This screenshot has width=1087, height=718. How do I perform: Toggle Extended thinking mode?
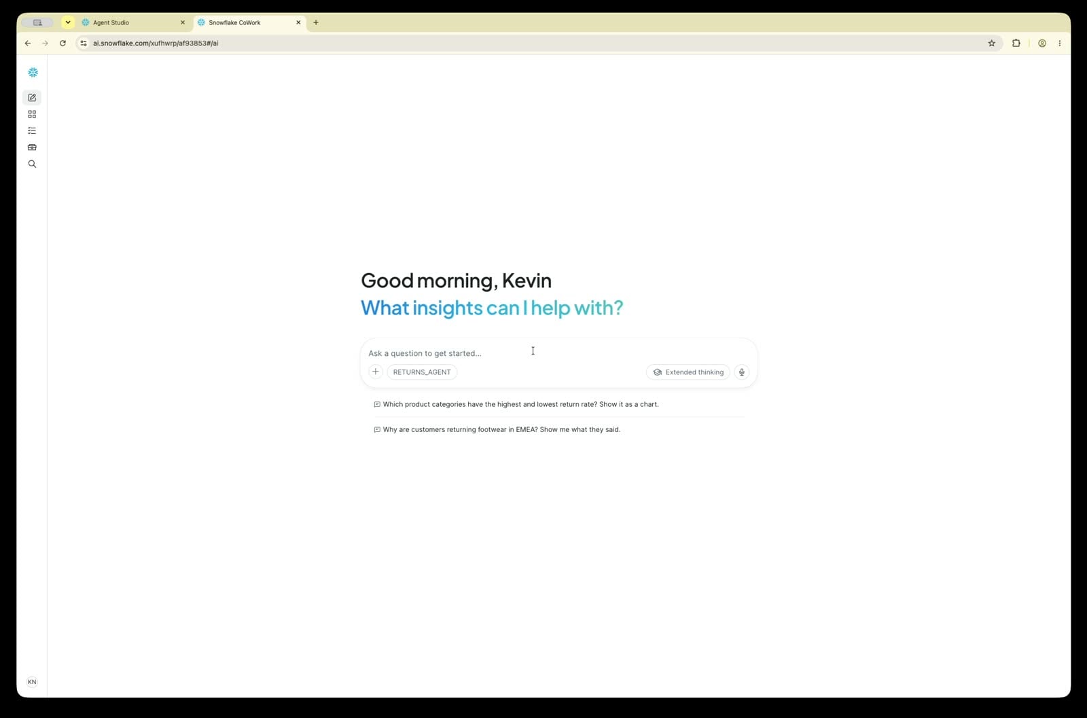(x=688, y=372)
